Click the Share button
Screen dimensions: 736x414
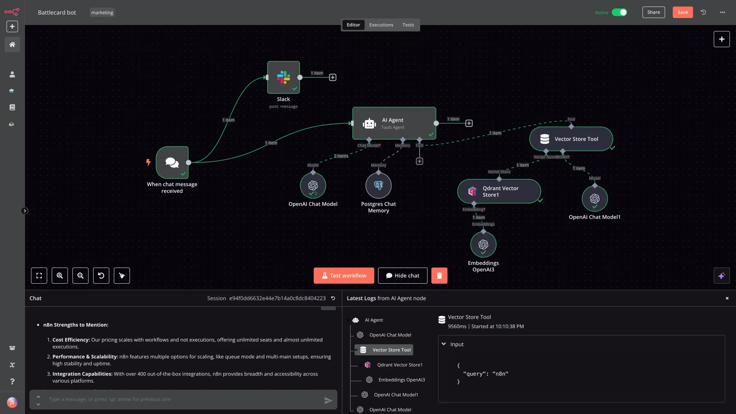653,12
